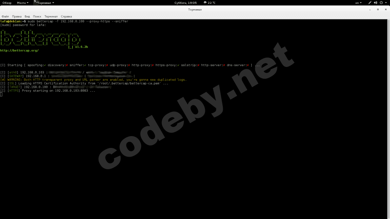Click the HTTPS Proxy starting line

click(48, 90)
